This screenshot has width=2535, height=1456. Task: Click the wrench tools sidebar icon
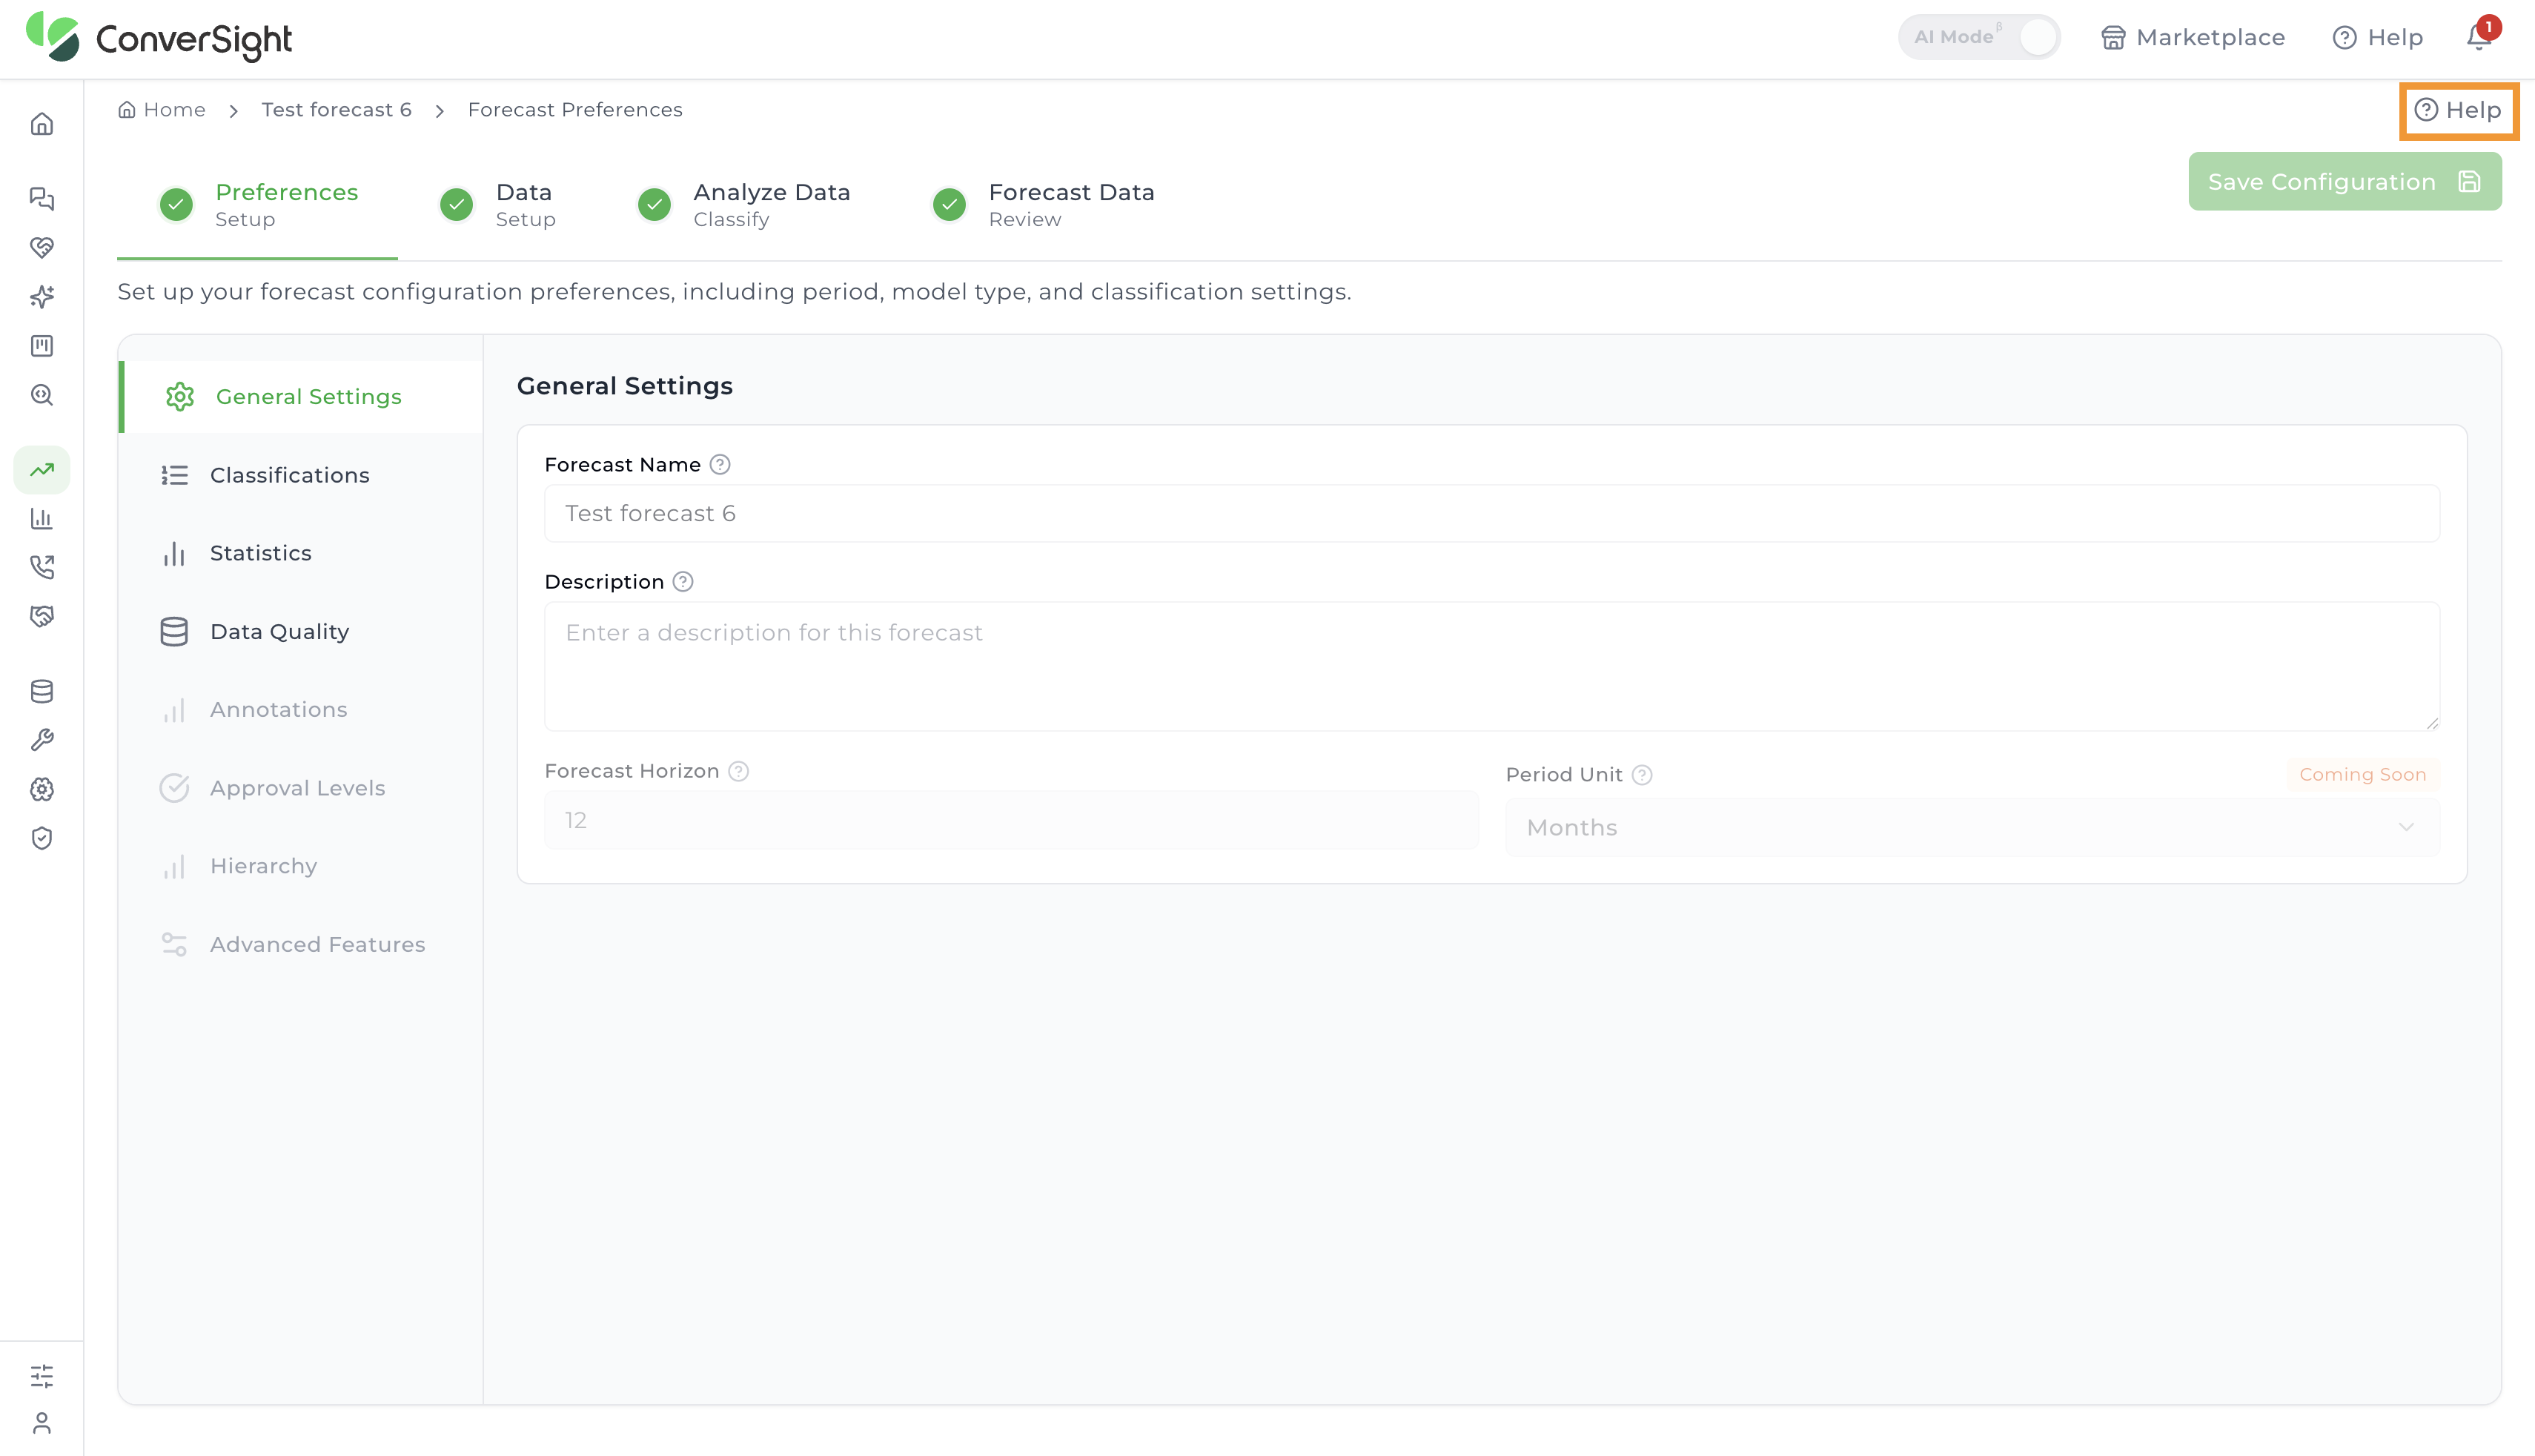tap(42, 740)
